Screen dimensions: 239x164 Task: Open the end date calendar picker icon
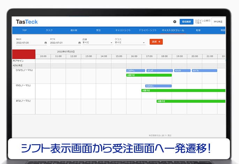(80, 43)
